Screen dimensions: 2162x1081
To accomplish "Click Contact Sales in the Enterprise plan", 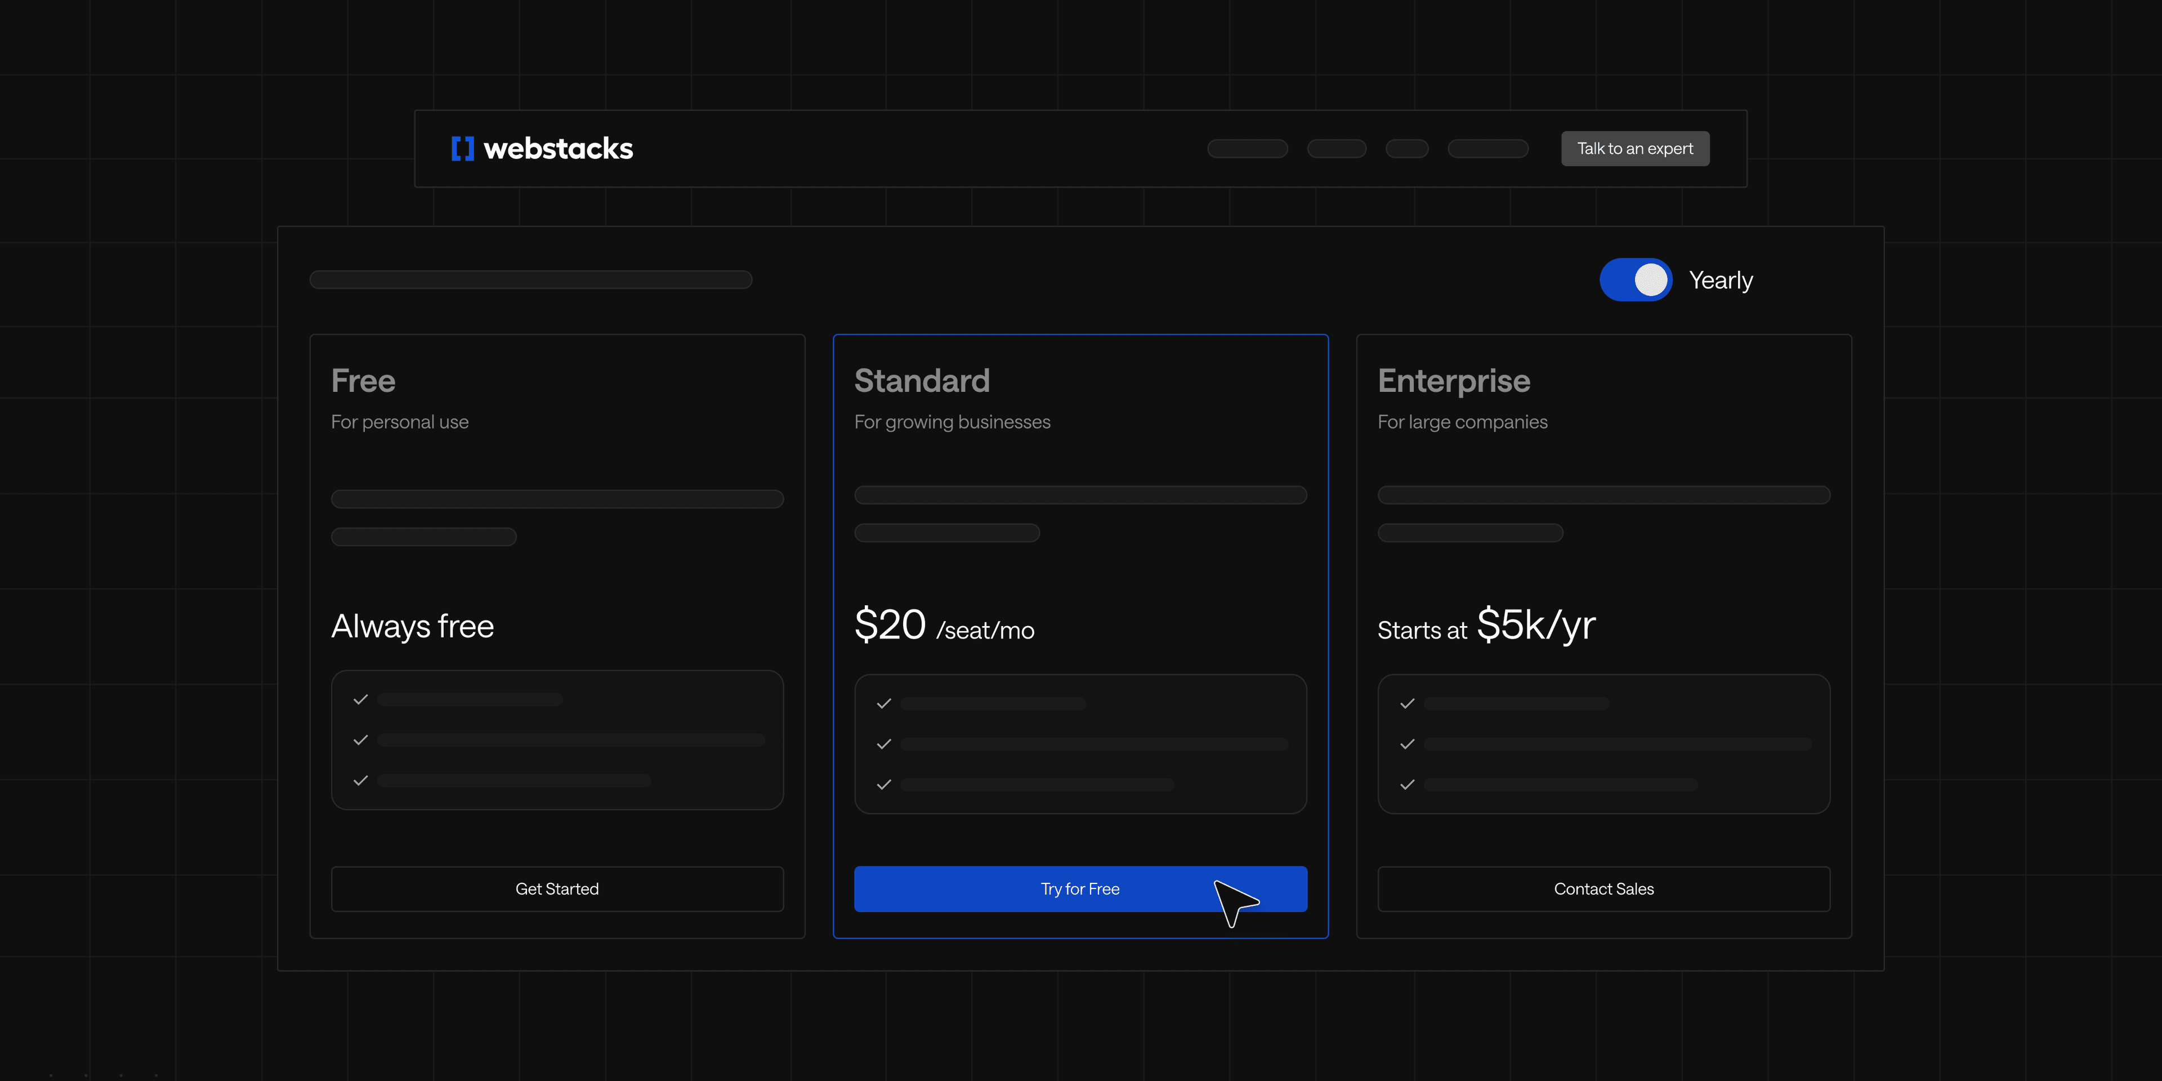I will (x=1604, y=889).
